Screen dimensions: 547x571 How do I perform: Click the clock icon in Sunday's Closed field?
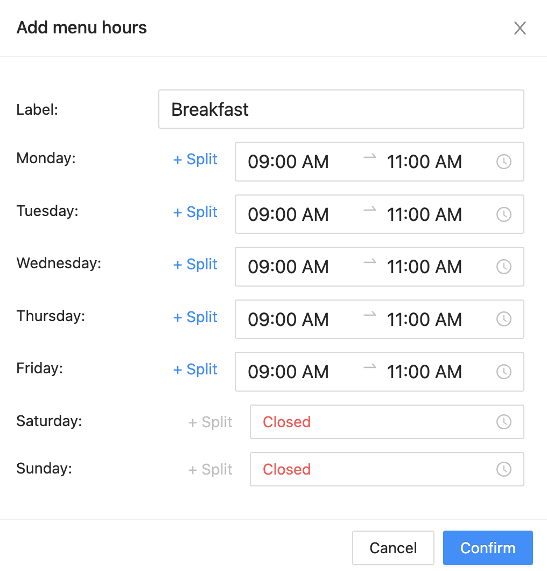click(x=504, y=469)
